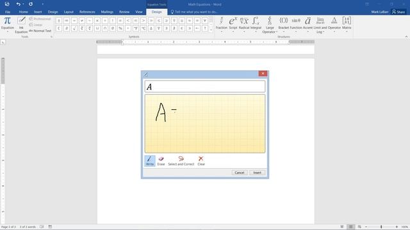Click the zoom in plus button
Screen dimensions: 410x230
(397, 227)
